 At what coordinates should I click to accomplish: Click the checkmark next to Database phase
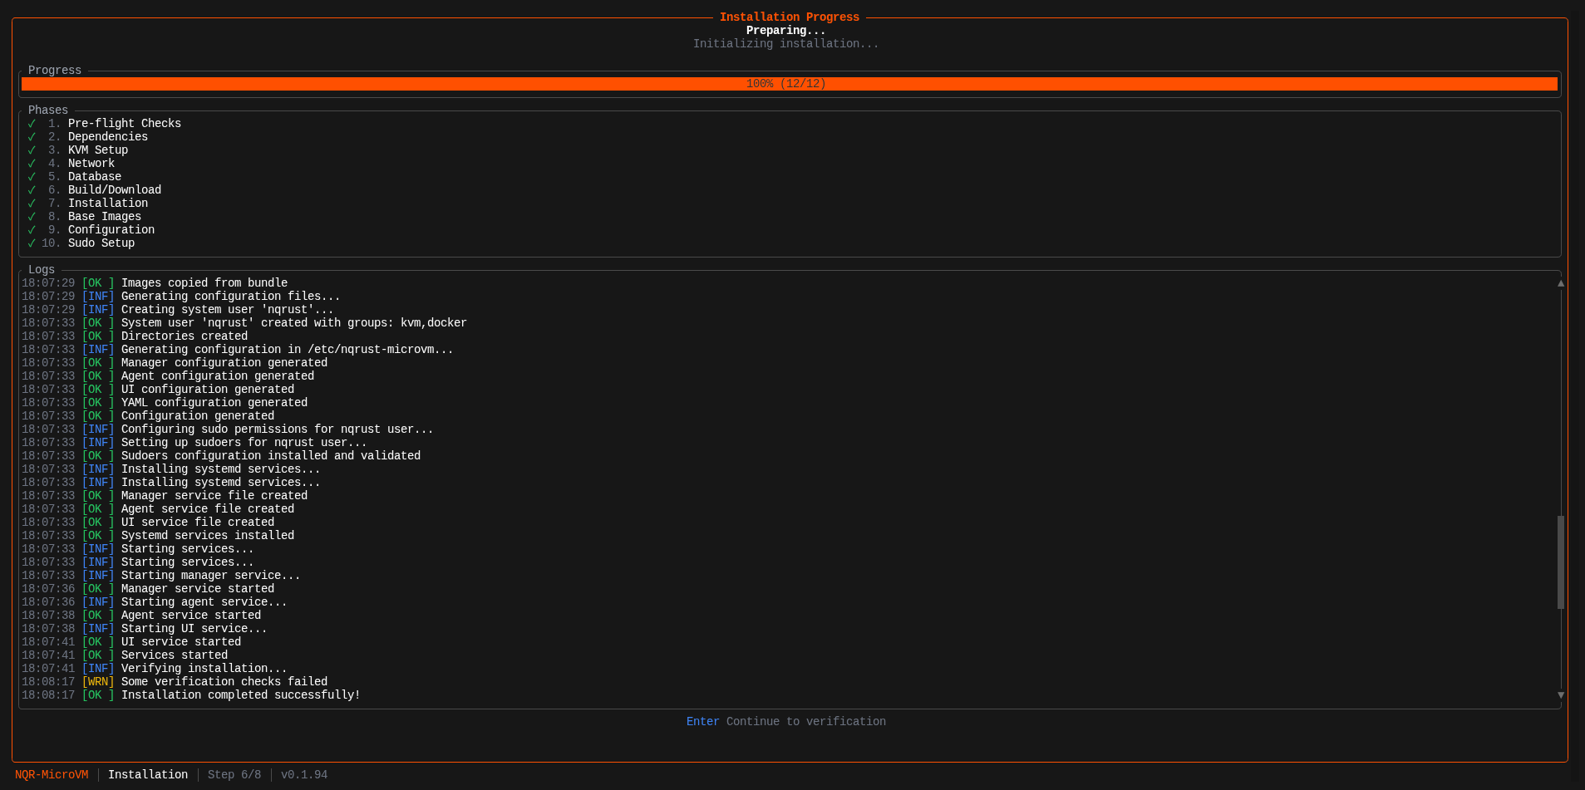pos(32,176)
